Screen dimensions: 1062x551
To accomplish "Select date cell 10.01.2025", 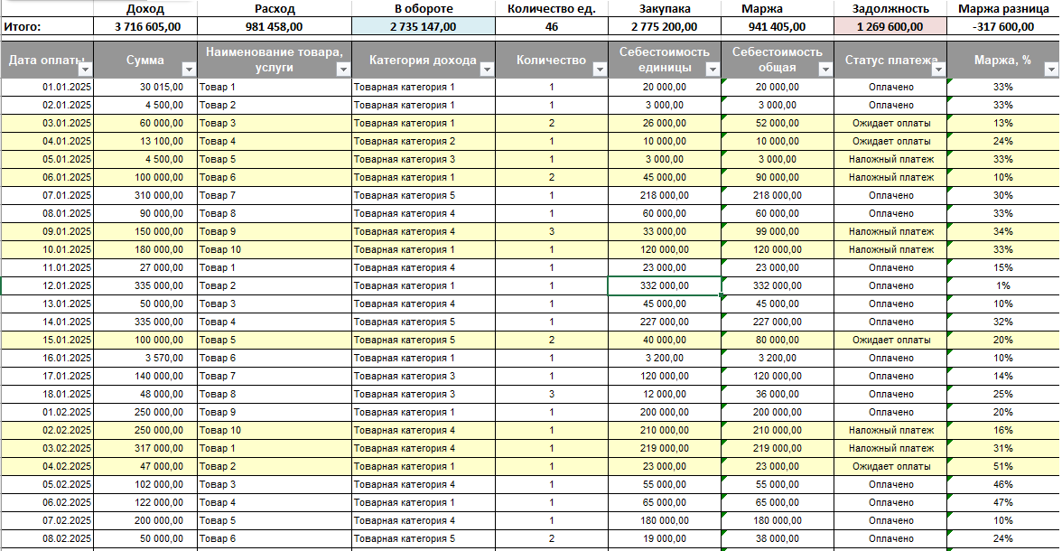I will pos(47,249).
